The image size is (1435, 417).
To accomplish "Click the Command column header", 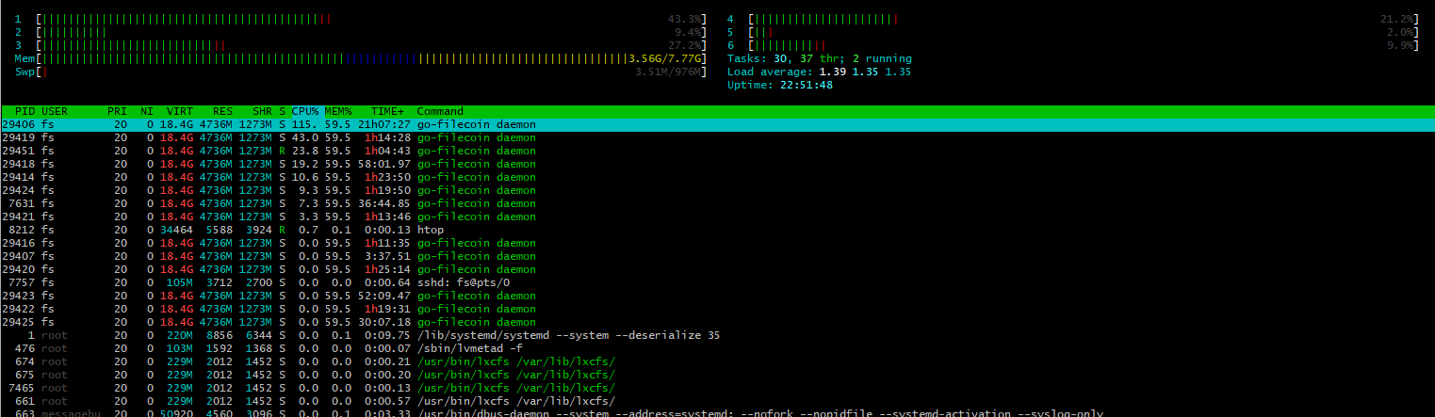I will tap(440, 111).
